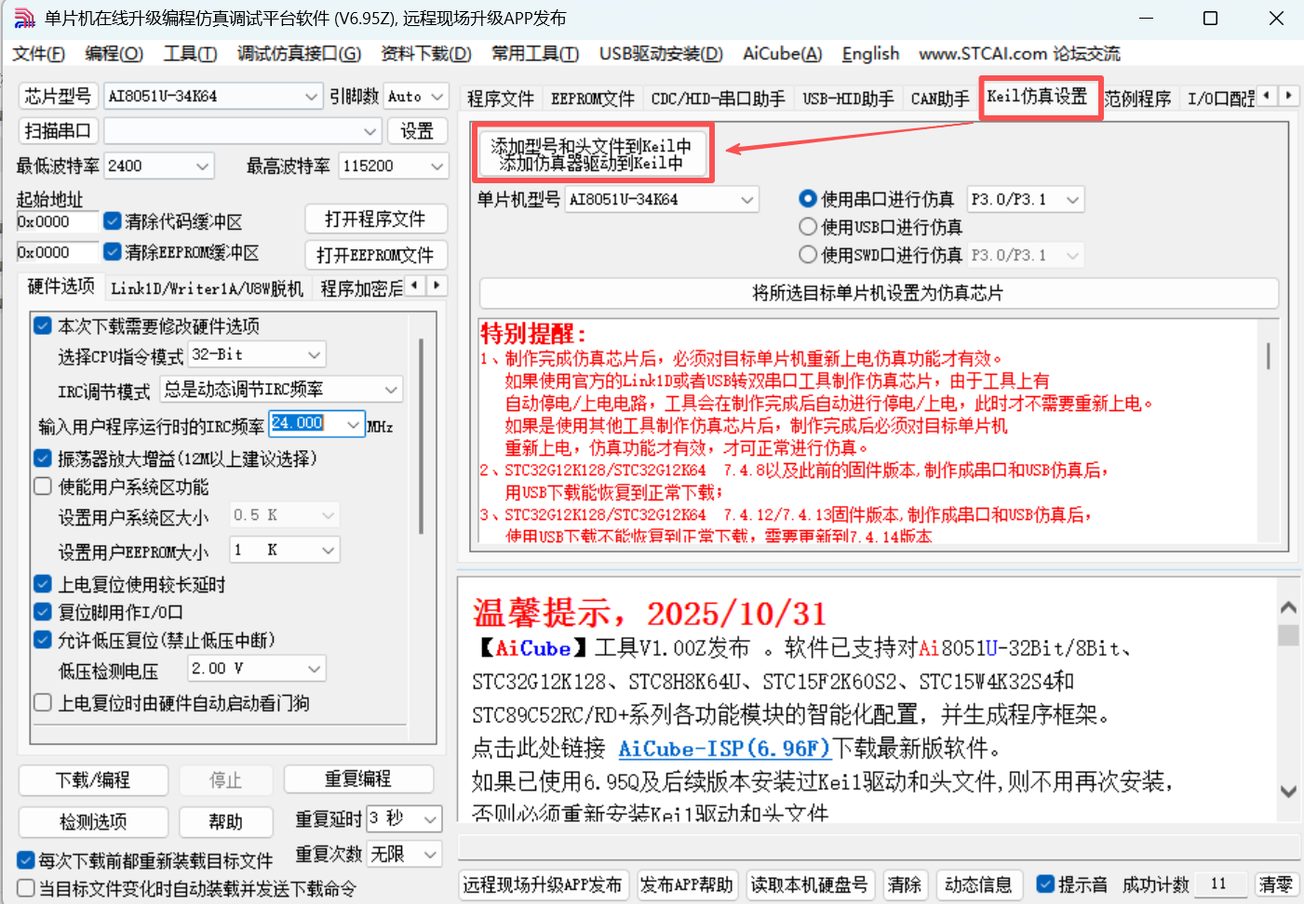Click the 添加型号和头文件到Keil中 button
Viewport: 1304px width, 904px height.
click(x=593, y=153)
